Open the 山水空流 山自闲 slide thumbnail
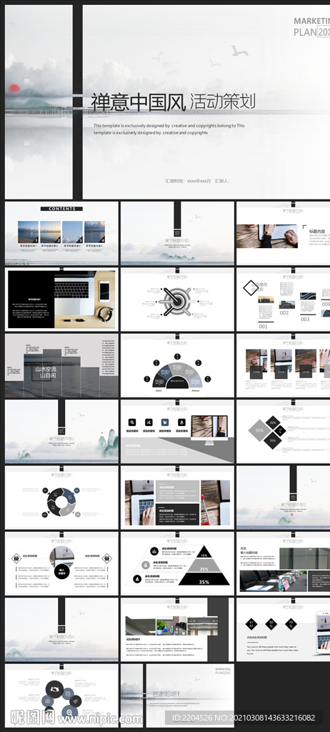This screenshot has height=732, width=330. click(x=61, y=365)
